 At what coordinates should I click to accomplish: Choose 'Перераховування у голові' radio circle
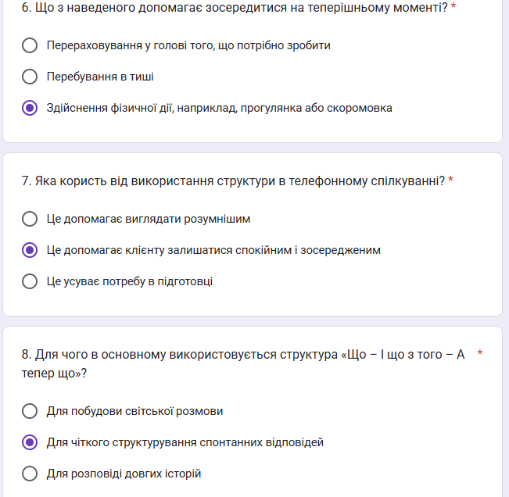click(x=30, y=45)
